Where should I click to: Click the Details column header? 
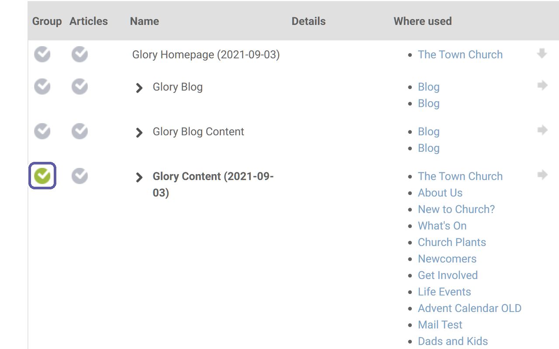tap(309, 21)
